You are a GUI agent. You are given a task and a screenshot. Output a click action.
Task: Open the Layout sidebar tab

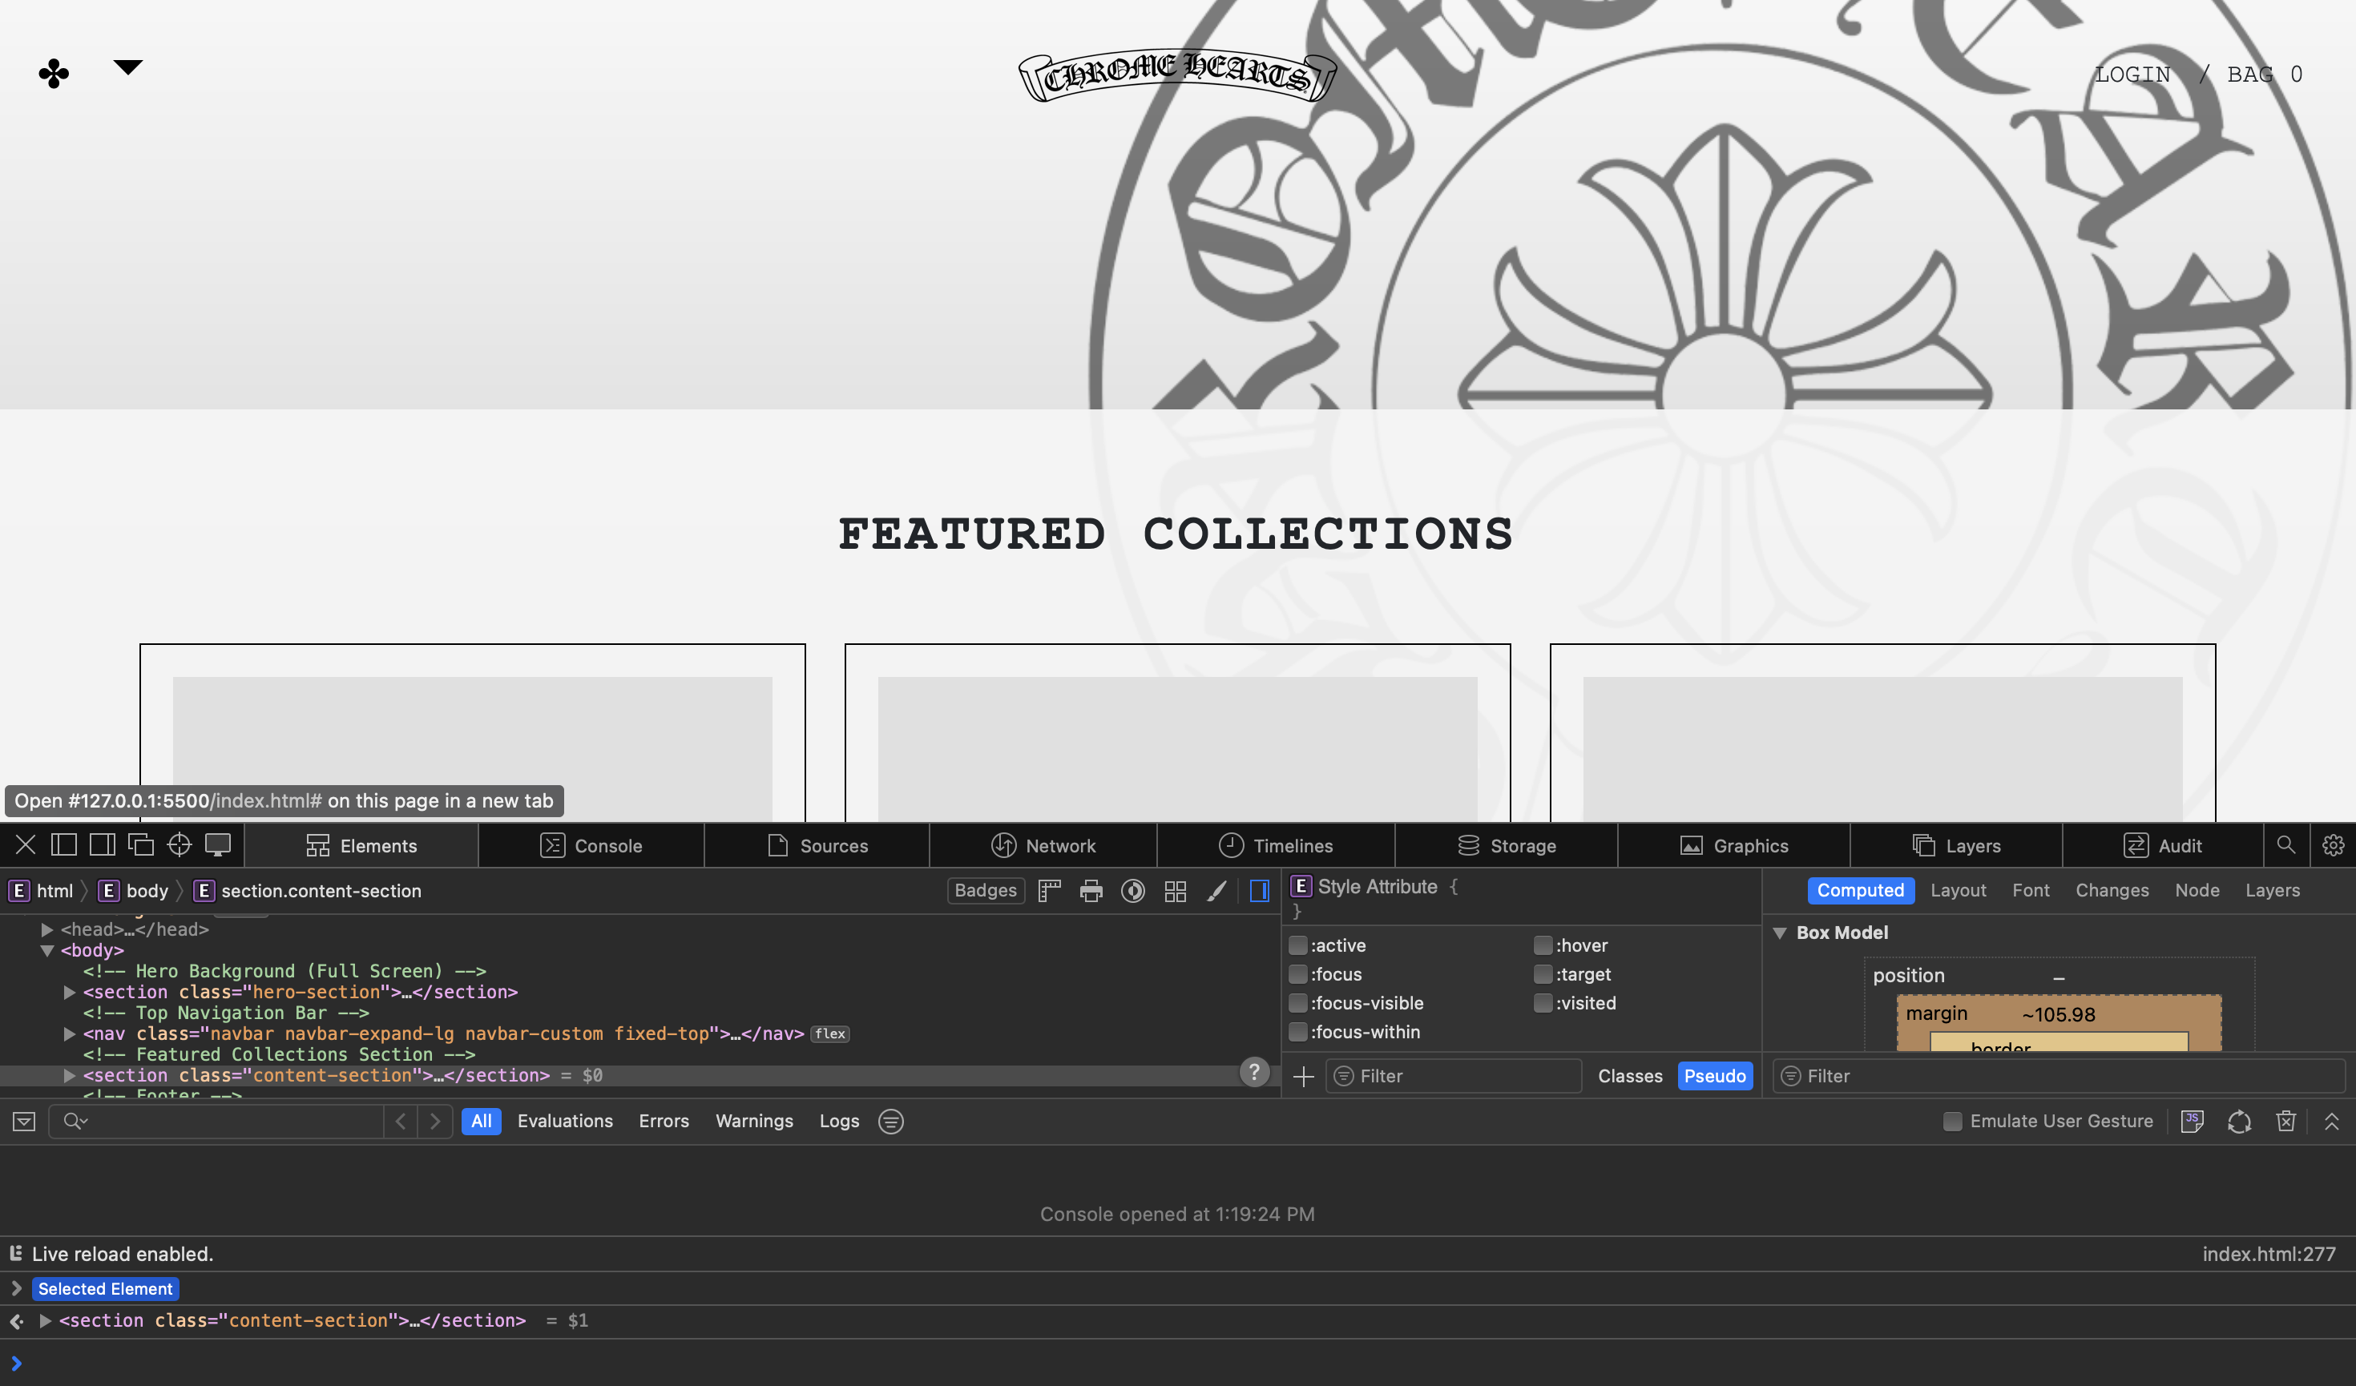point(1958,891)
